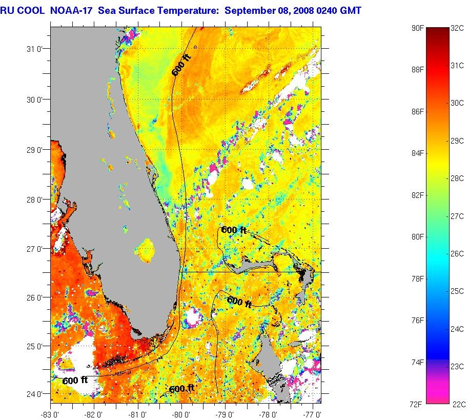Click the '31 0'' latitude label
Viewport: 468px width, 419px height.
tap(34, 49)
